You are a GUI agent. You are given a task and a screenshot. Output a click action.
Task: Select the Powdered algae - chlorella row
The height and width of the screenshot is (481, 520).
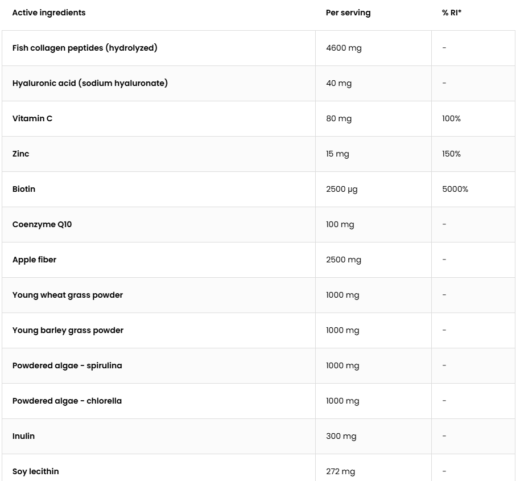(x=258, y=401)
